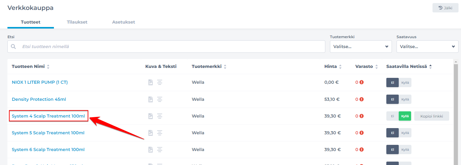Open System 6 Scalp Treatment 100ml product
Screen dimensions: 461x165
48,149
